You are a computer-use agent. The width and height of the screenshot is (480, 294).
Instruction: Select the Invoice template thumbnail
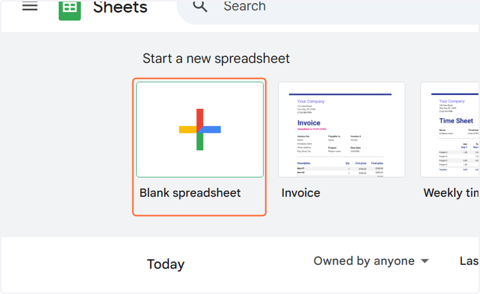click(x=342, y=129)
